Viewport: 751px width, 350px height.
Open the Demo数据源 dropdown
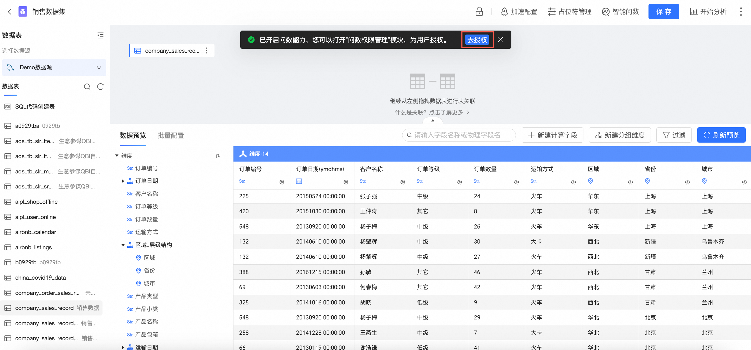(x=54, y=67)
